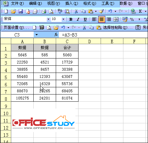Open the Name Box dropdown arrow beside C3
Viewport: 148px width, 143px height.
pos(36,35)
